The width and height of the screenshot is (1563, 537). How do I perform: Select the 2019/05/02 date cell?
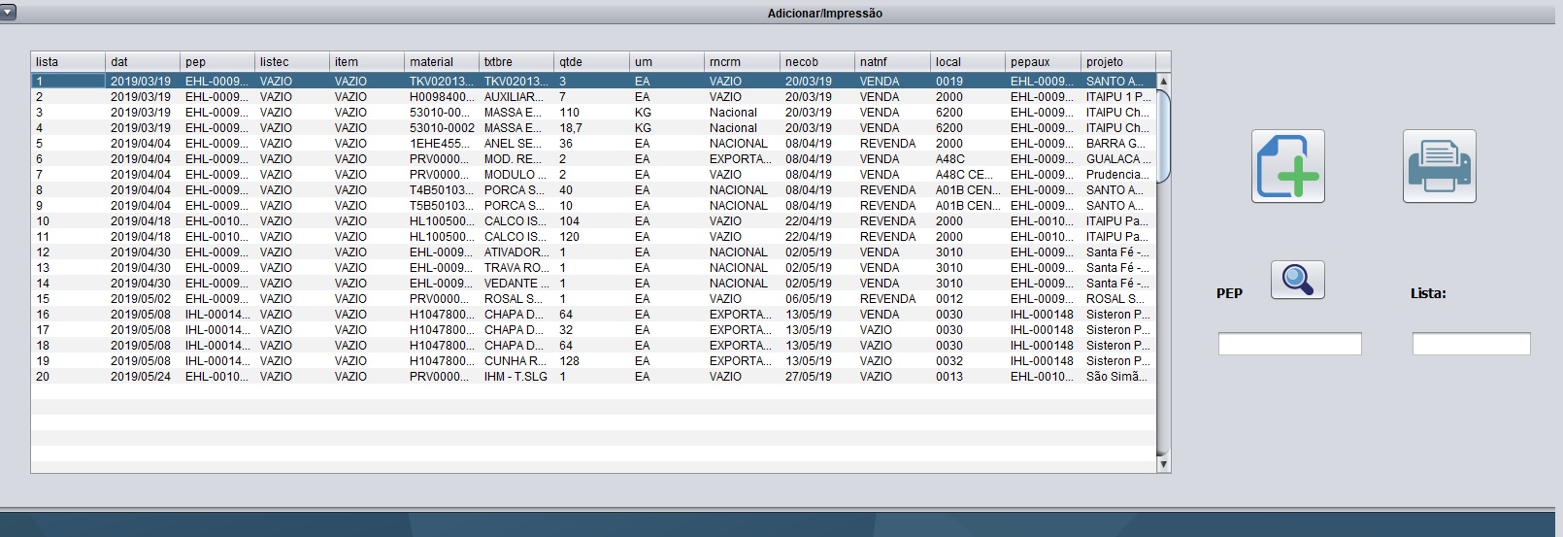[x=143, y=299]
